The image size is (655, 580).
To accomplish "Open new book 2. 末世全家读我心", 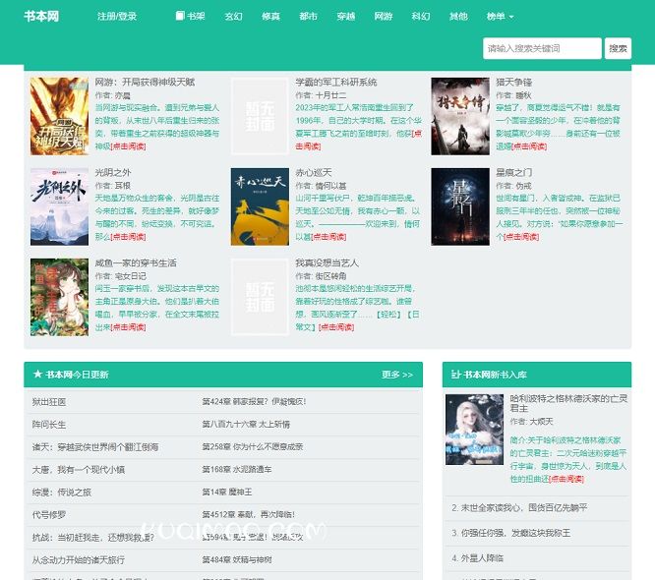I will (519, 508).
